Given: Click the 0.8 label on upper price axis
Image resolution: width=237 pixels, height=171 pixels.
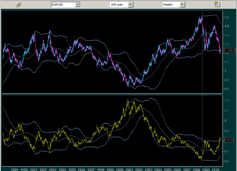Looking at the screenshot, I should (x=227, y=89).
